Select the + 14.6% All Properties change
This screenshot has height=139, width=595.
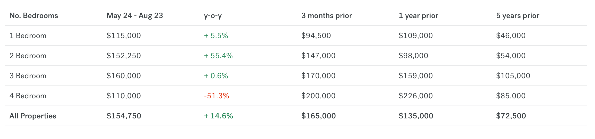[219, 116]
